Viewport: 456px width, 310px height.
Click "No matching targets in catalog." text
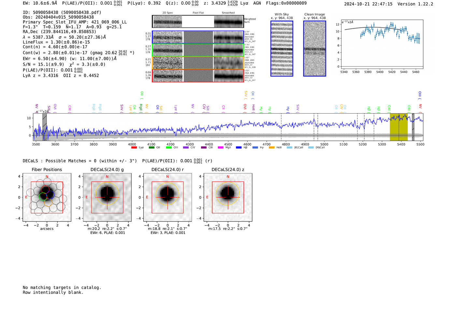(62, 288)
